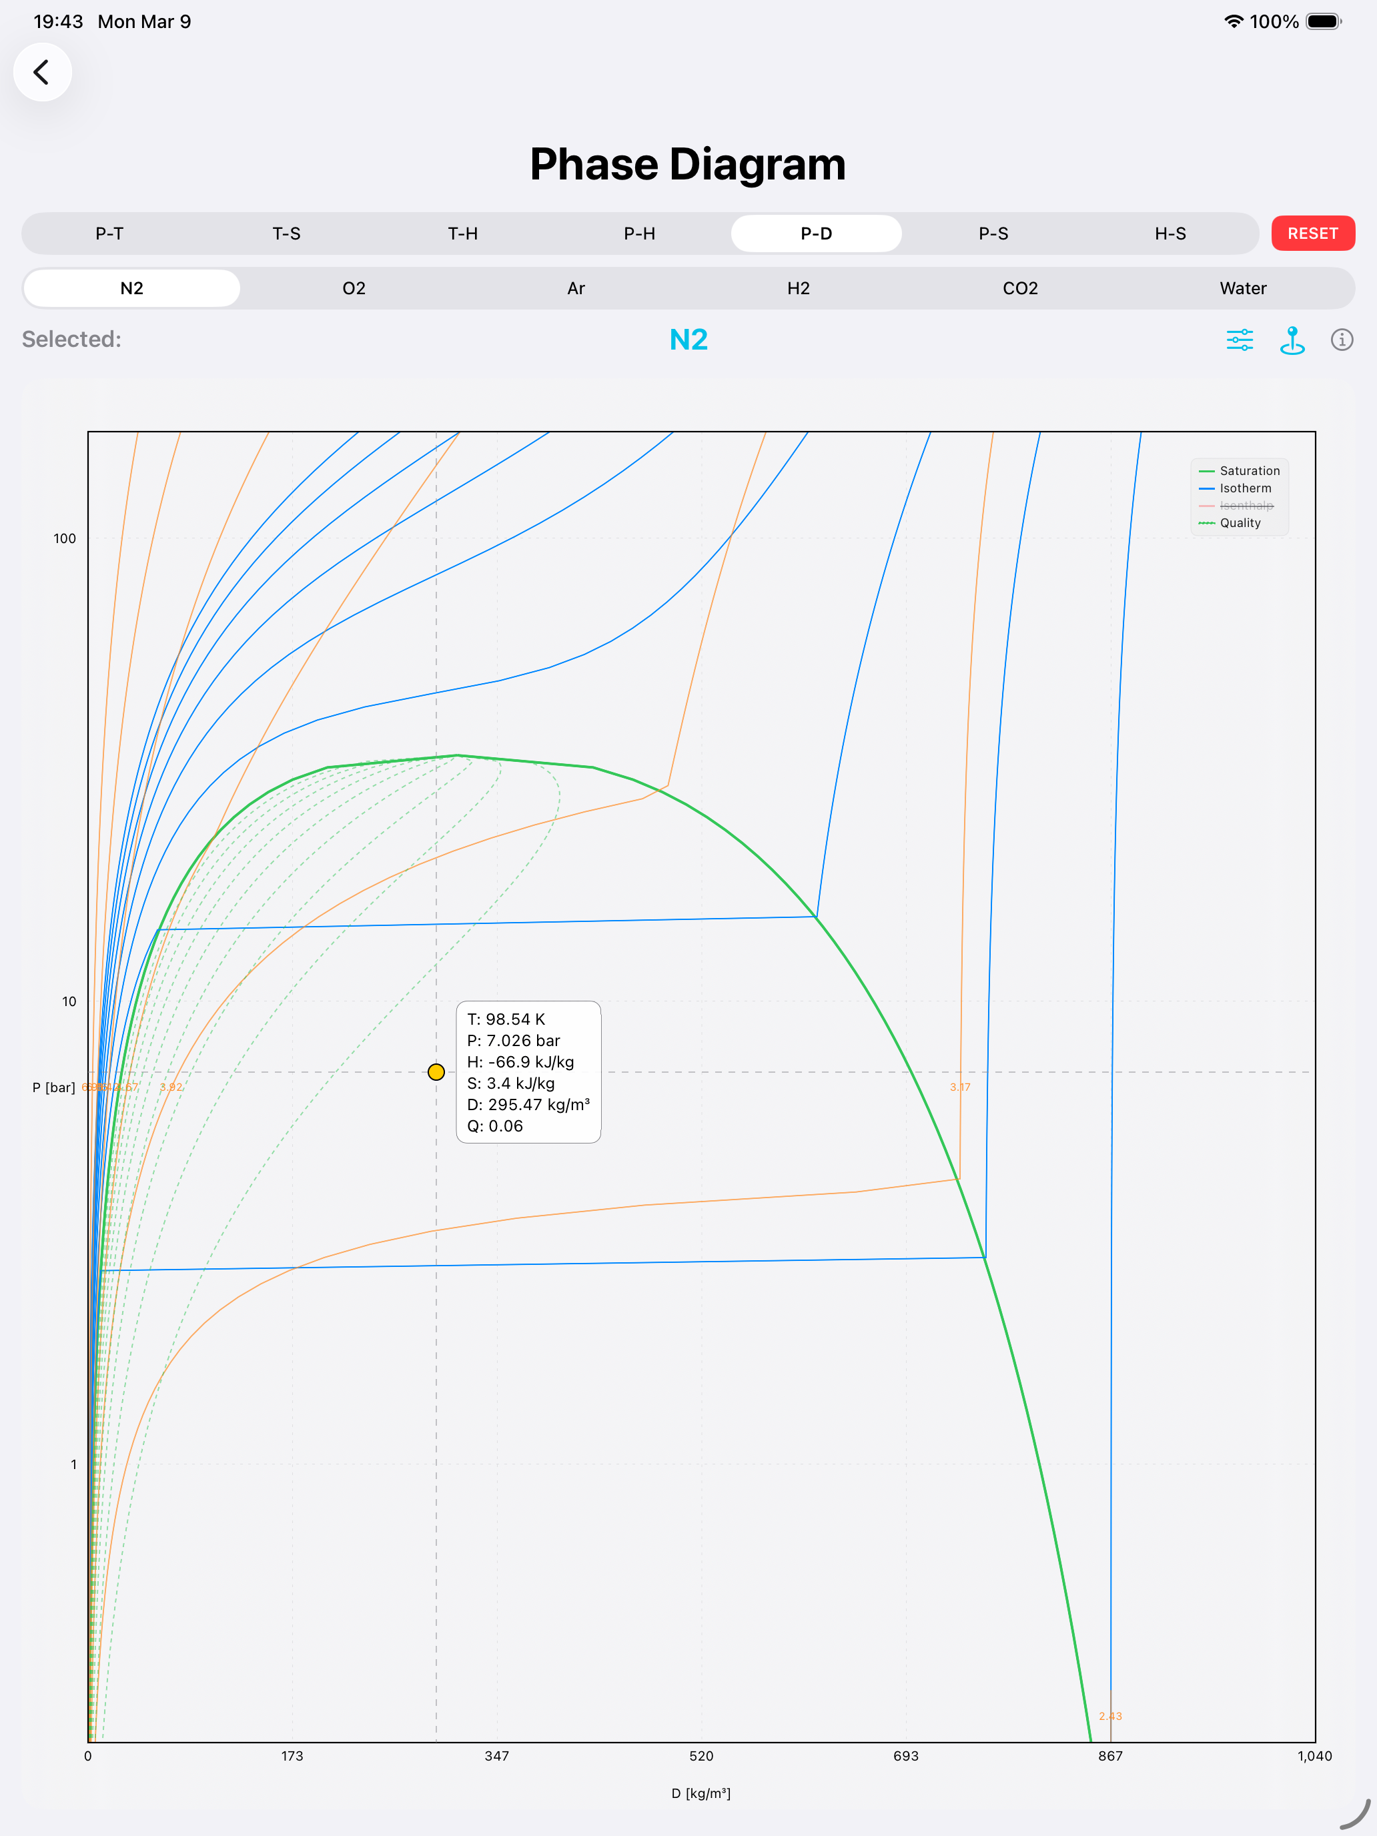Choose CO2 as the fluid
The width and height of the screenshot is (1377, 1836).
coord(1020,288)
